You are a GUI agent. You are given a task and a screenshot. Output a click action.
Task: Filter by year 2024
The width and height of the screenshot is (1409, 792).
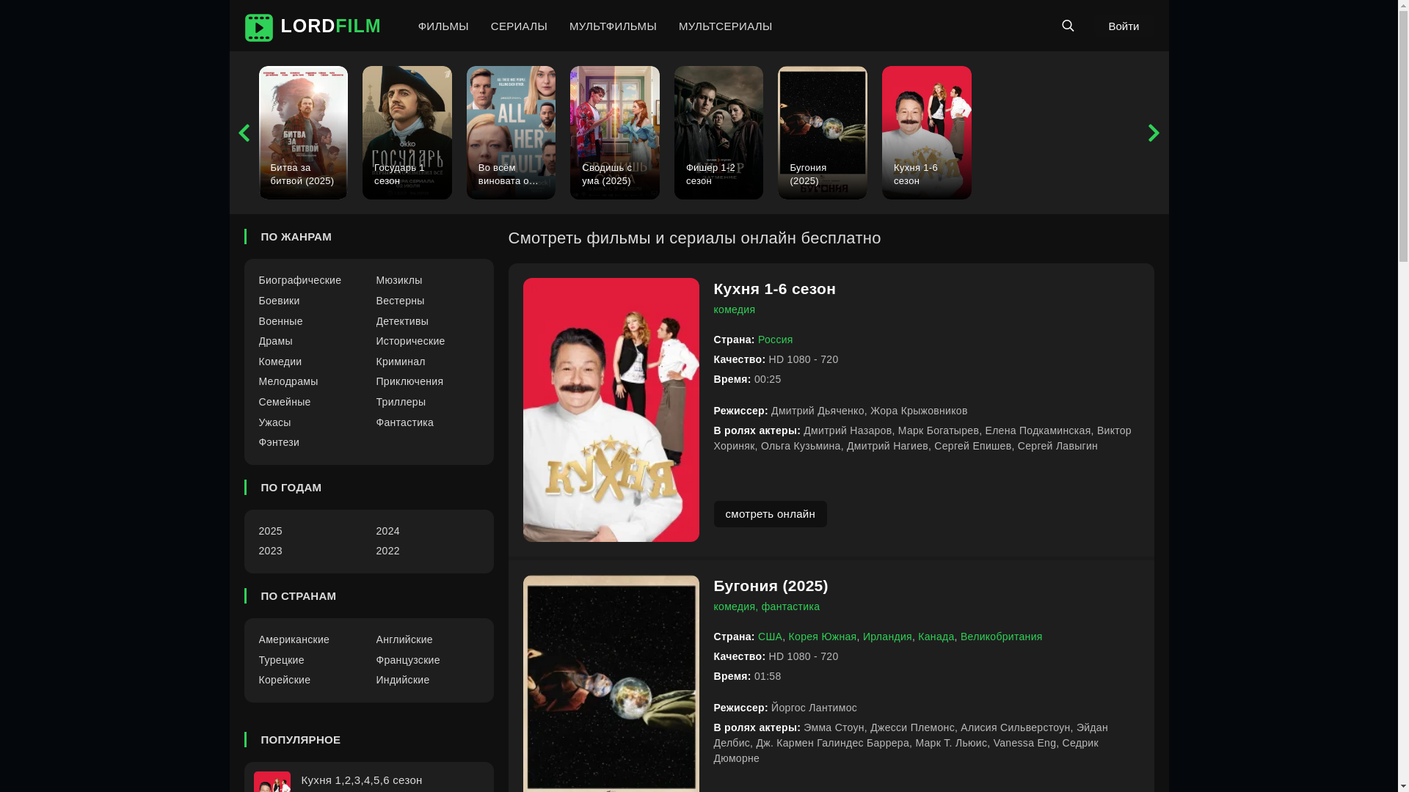[387, 531]
